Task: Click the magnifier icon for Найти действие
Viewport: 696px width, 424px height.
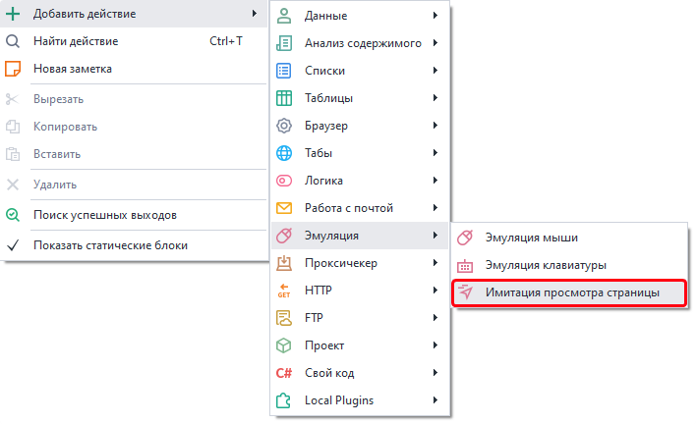Action: [13, 41]
